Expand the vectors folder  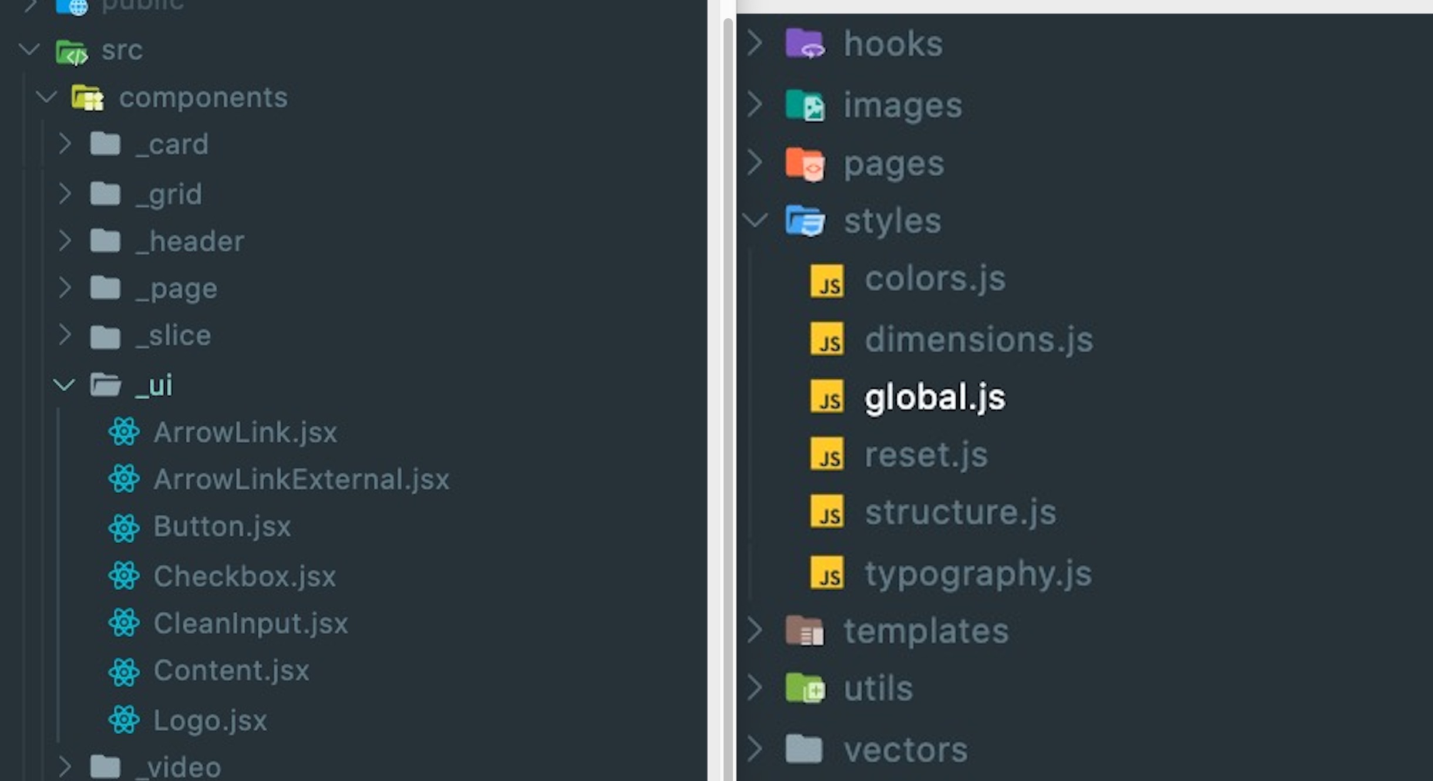coord(755,749)
